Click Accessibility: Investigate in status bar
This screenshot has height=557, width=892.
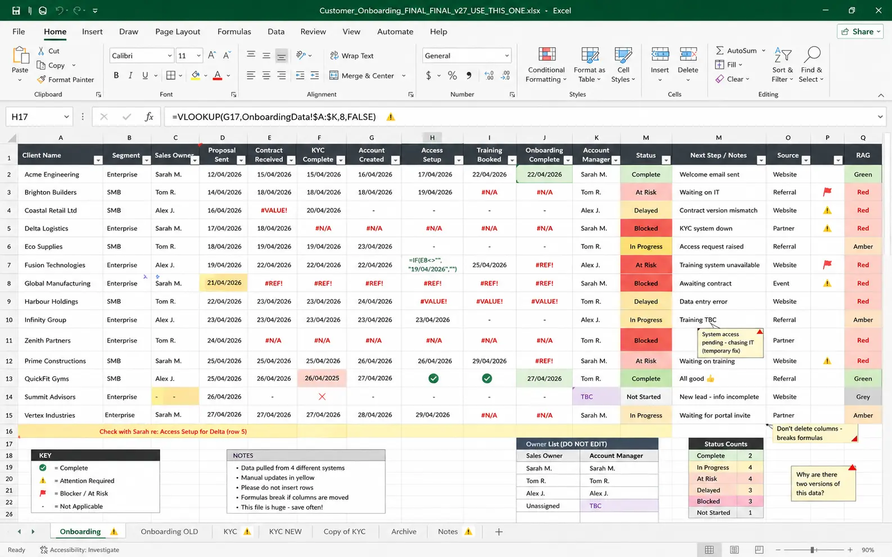click(79, 550)
